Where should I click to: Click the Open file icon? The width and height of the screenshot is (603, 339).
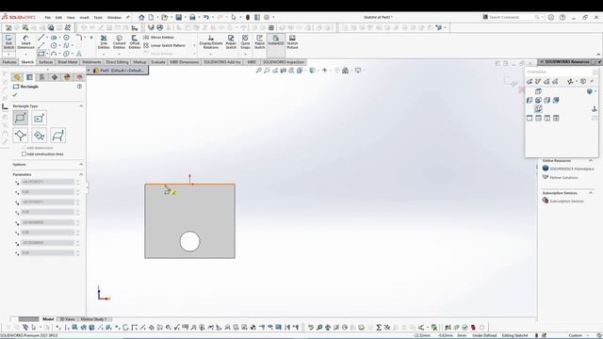[x=164, y=17]
